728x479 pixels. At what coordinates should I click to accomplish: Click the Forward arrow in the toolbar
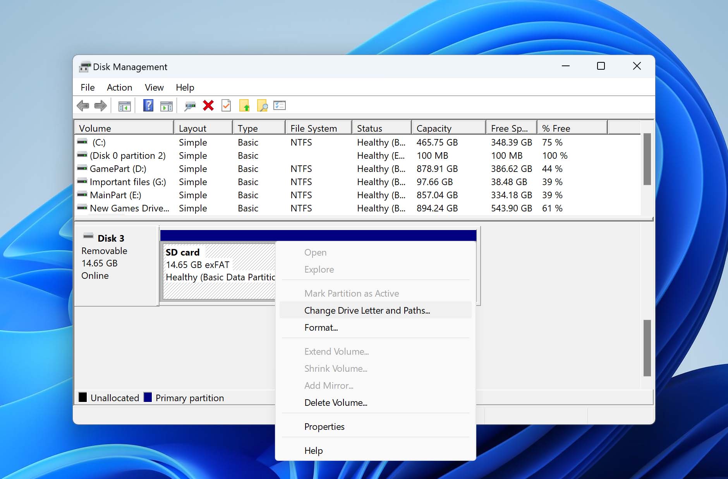pos(101,105)
